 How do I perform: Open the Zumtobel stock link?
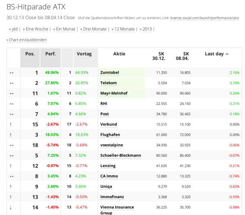pyautogui.click(x=109, y=72)
